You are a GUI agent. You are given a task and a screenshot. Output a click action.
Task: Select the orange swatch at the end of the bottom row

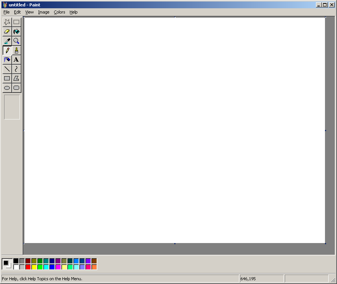tap(94, 267)
